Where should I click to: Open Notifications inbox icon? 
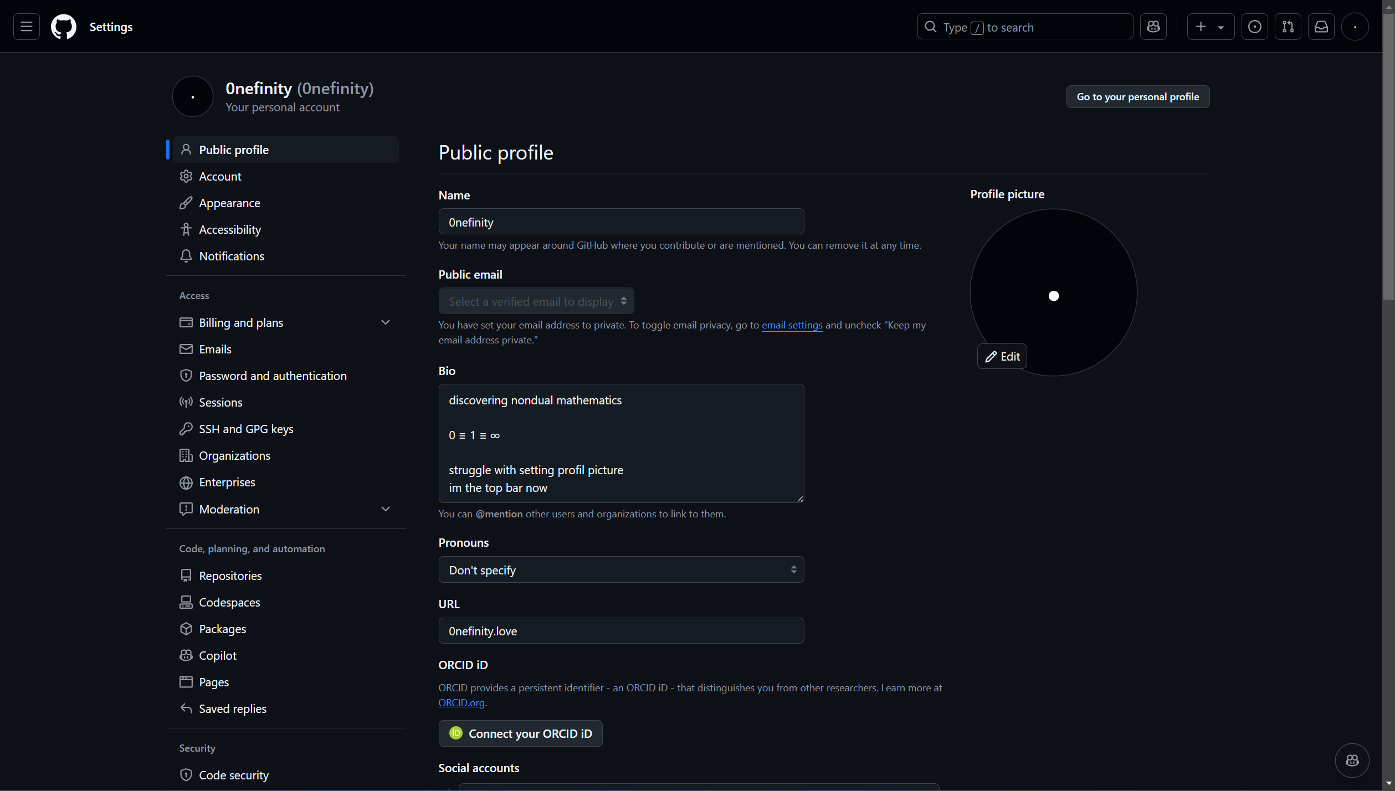1321,27
